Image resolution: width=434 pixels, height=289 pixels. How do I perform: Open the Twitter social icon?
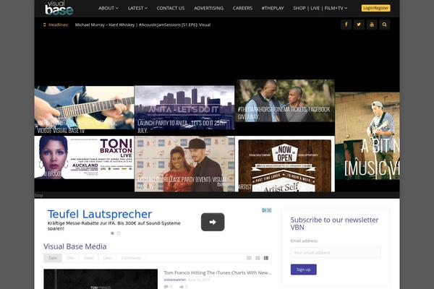pos(359,25)
